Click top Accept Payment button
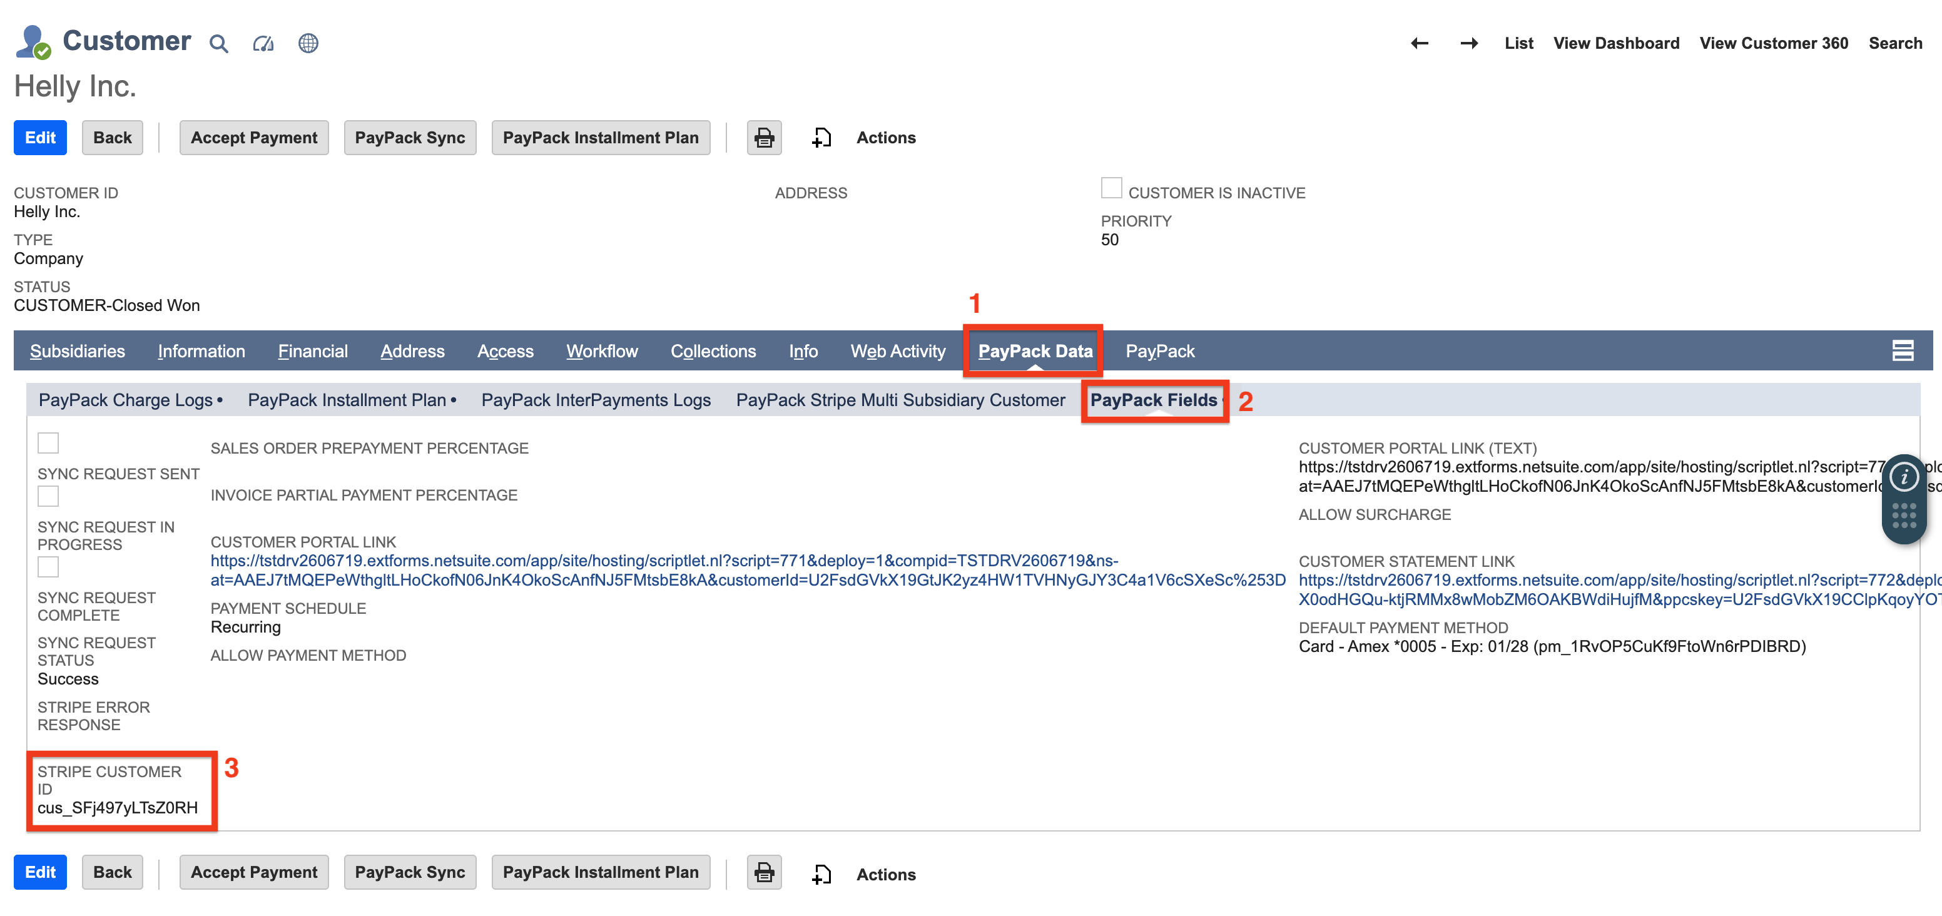Image resolution: width=1942 pixels, height=916 pixels. click(x=254, y=138)
